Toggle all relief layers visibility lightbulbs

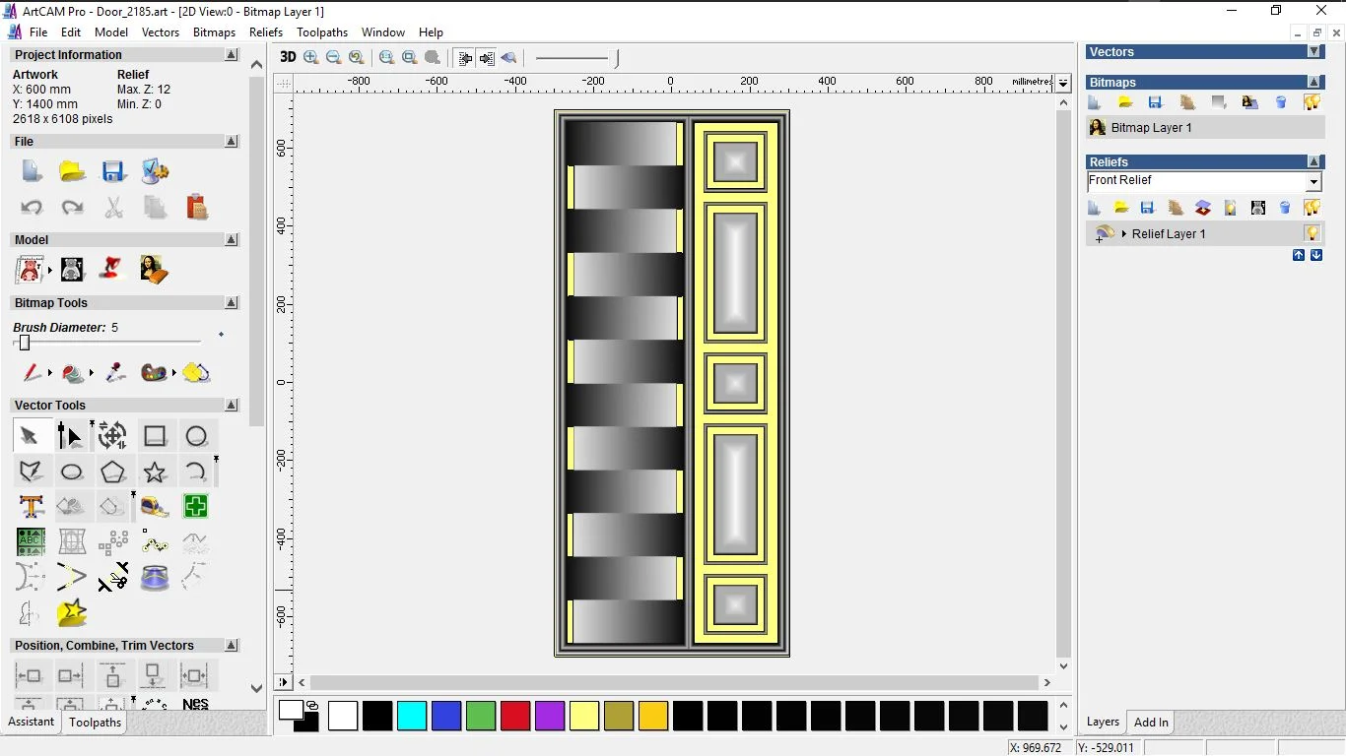[1312, 208]
